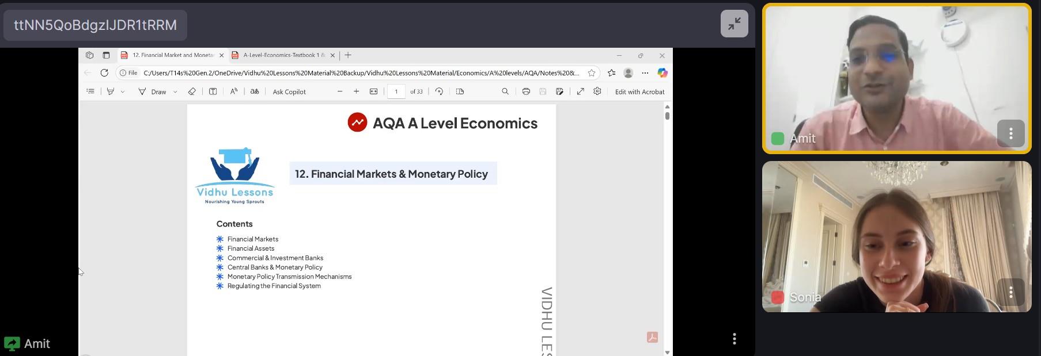Zoom in with the plus icon
The image size is (1041, 356).
point(356,91)
